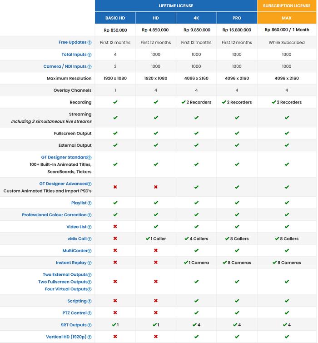Open help icon next to Playlist
Viewport: 318px width, 343px height.
[89, 203]
